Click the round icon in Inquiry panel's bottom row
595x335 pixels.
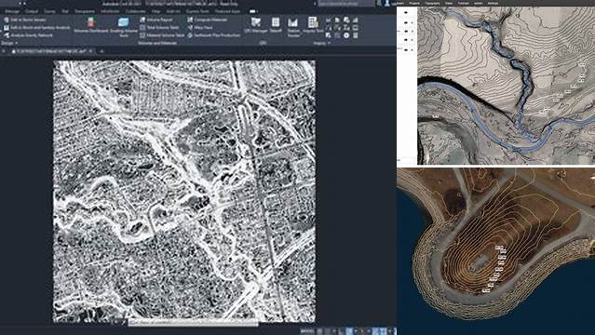[x=346, y=35]
